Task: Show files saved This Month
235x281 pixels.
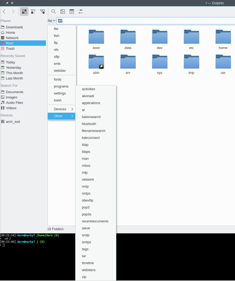Action: pos(23,73)
